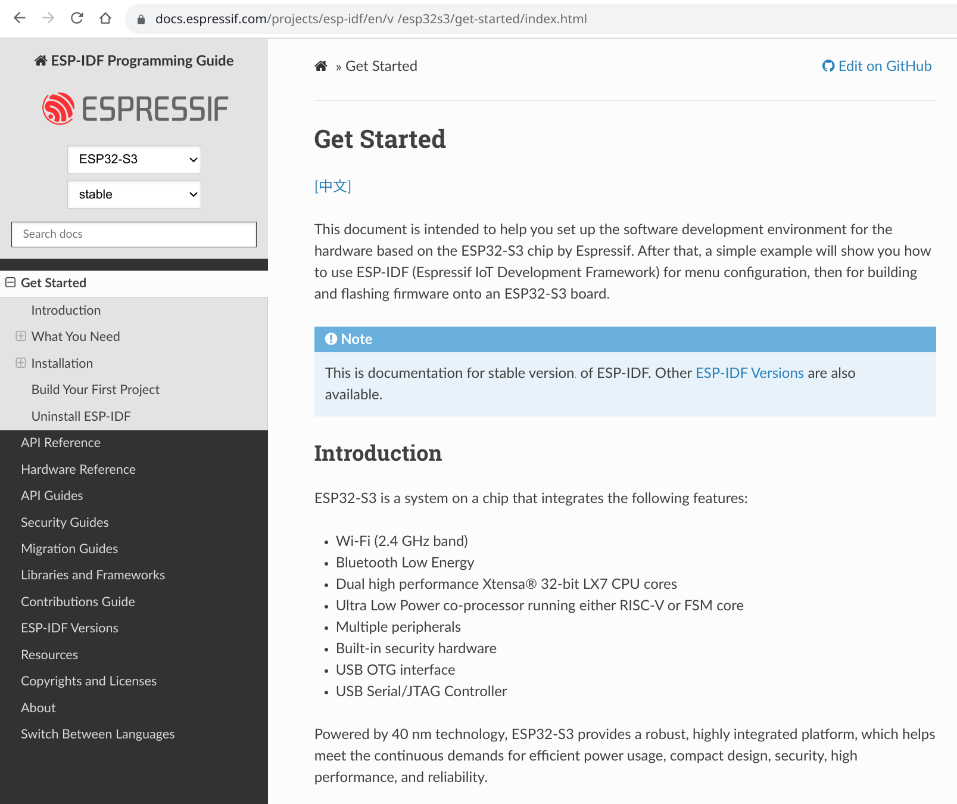Click the browser forward arrow
The height and width of the screenshot is (804, 957).
coord(48,18)
